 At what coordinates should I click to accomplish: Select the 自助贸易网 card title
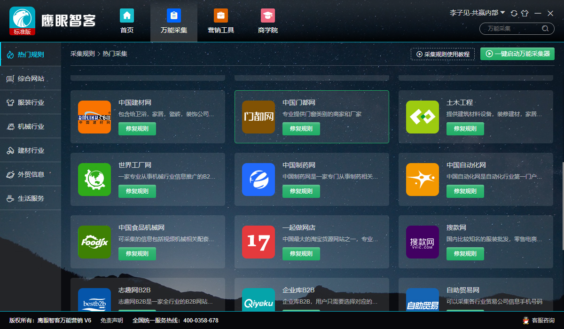point(463,290)
